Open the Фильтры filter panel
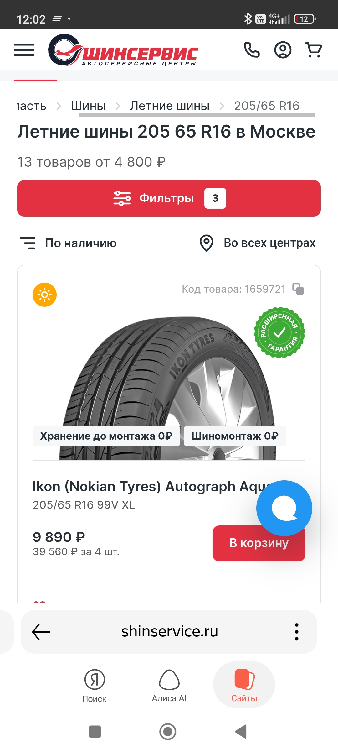 point(169,198)
